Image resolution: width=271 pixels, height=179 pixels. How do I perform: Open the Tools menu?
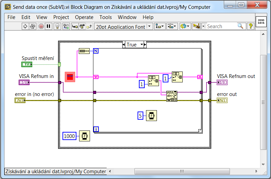pyautogui.click(x=106, y=17)
